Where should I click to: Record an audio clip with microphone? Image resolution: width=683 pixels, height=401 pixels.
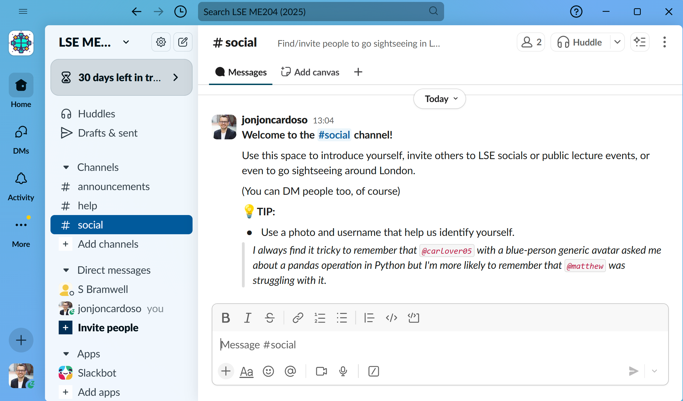[x=343, y=371]
